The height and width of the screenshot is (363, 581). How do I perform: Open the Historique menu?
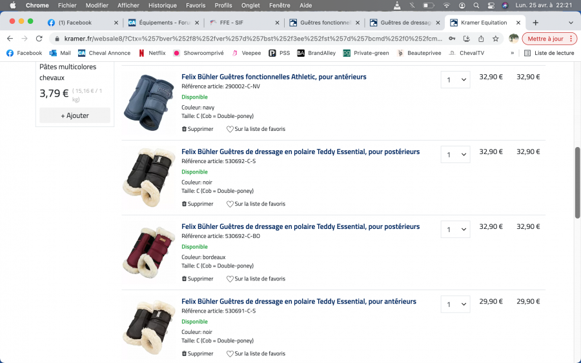click(x=162, y=5)
